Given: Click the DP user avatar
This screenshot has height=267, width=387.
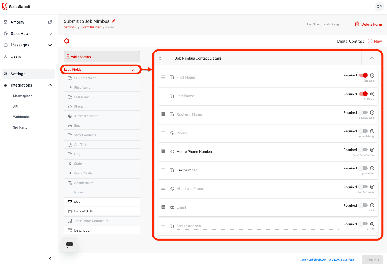Looking at the screenshot, I should pos(379,7).
